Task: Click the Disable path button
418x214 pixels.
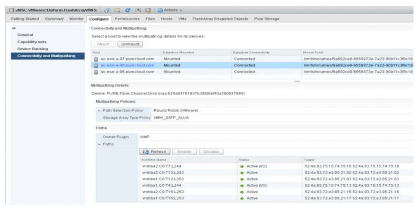Action: (x=211, y=152)
